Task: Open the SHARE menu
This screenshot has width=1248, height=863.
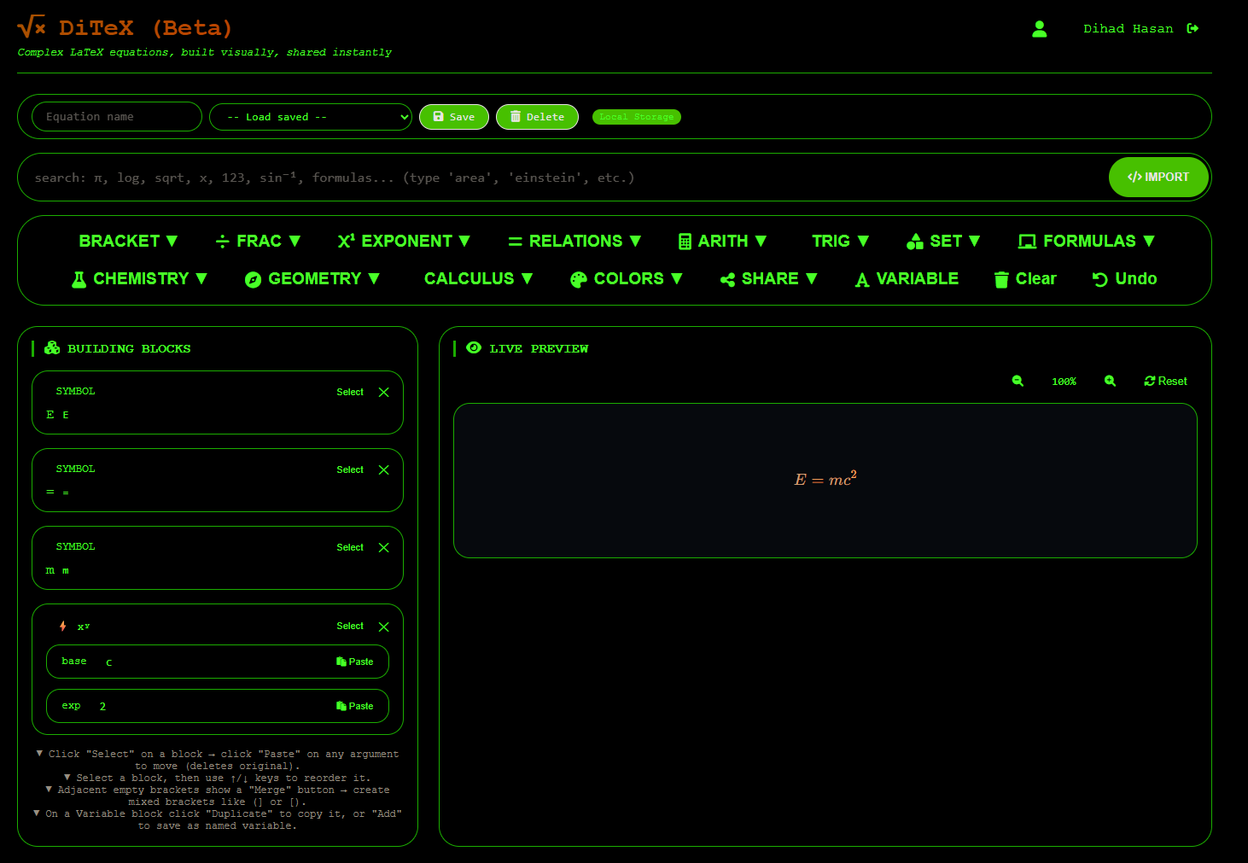Action: (x=767, y=278)
